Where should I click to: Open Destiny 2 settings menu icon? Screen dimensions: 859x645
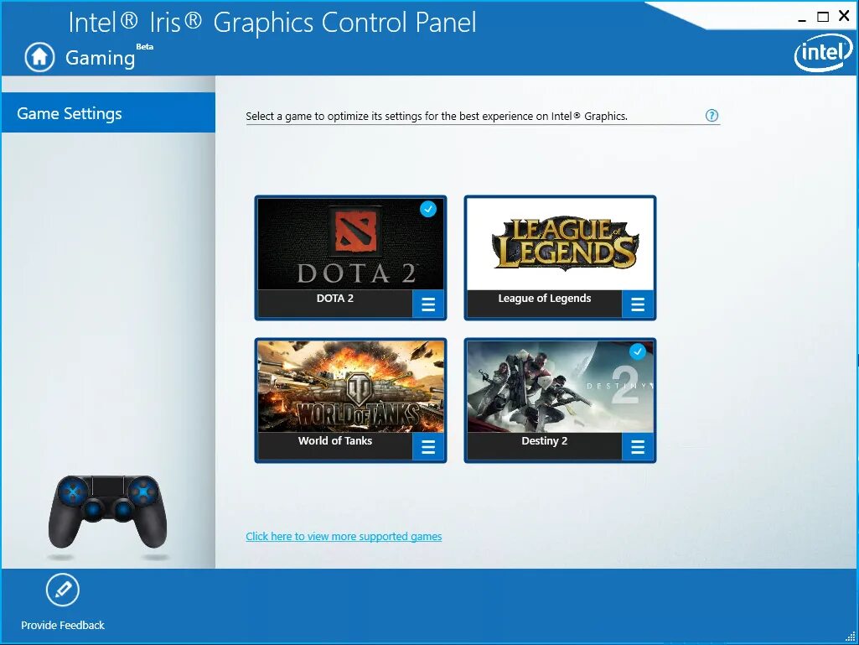[638, 446]
